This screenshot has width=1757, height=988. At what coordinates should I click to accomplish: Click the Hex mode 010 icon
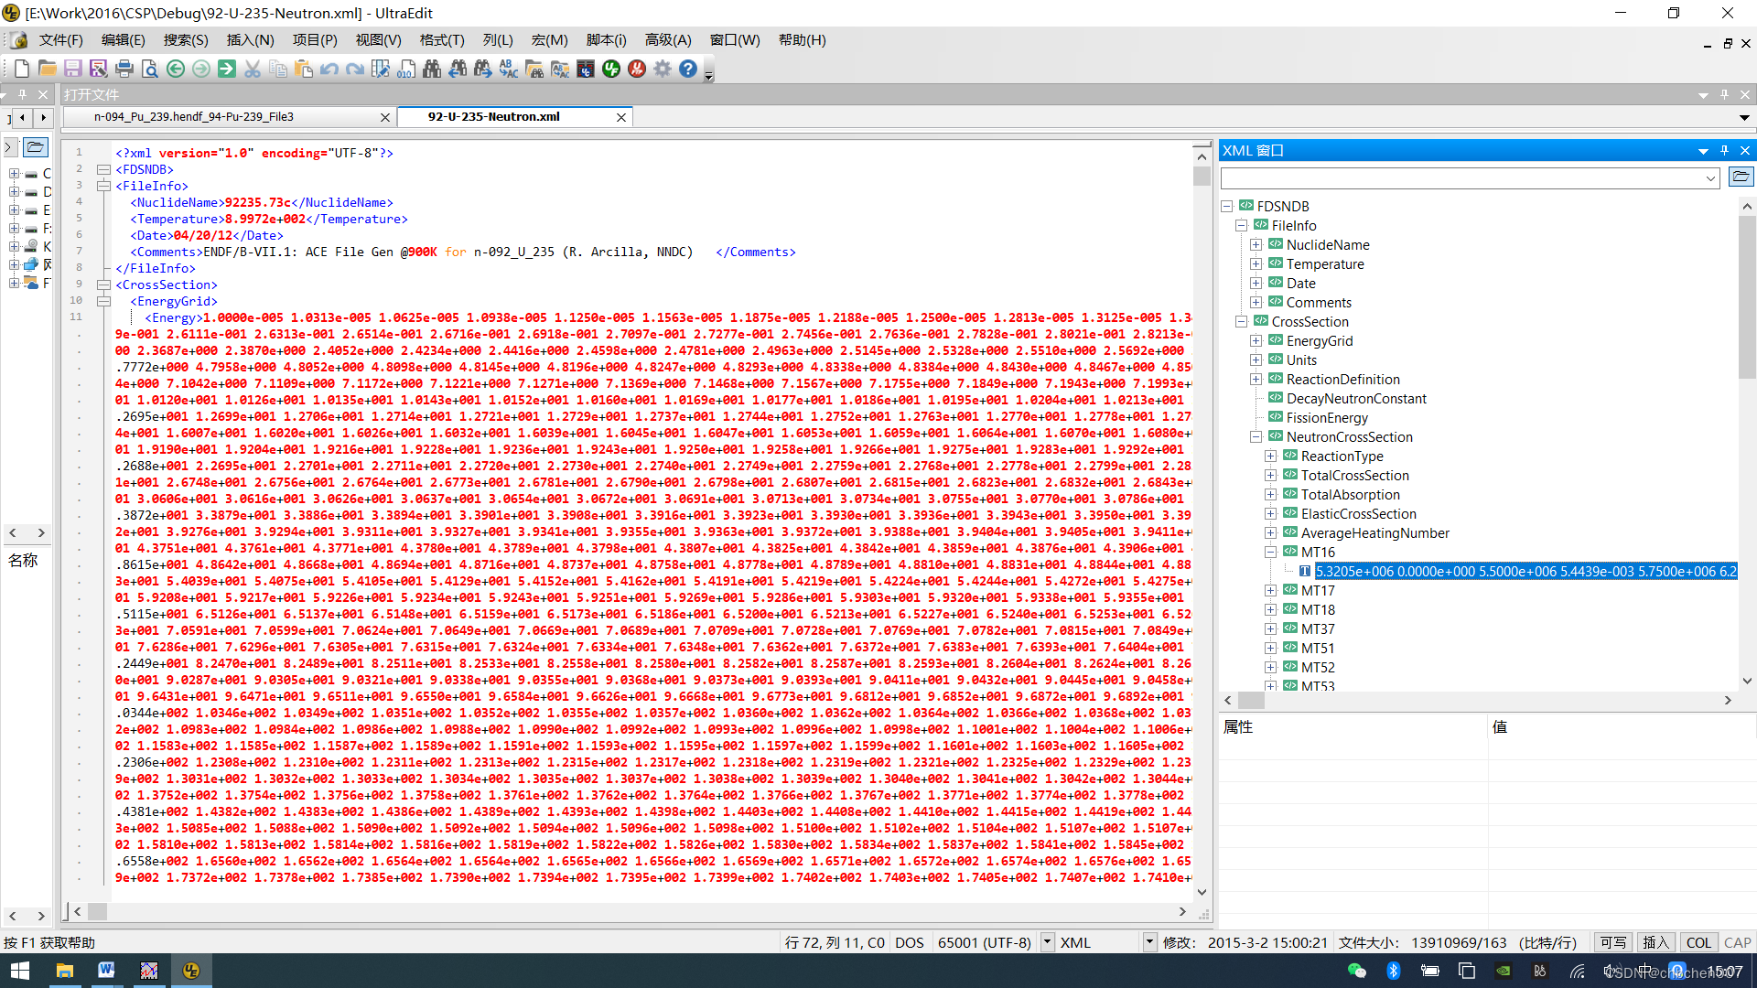click(406, 69)
